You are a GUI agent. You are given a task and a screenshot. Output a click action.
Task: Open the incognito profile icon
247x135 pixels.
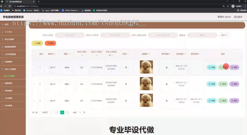pos(233,6)
